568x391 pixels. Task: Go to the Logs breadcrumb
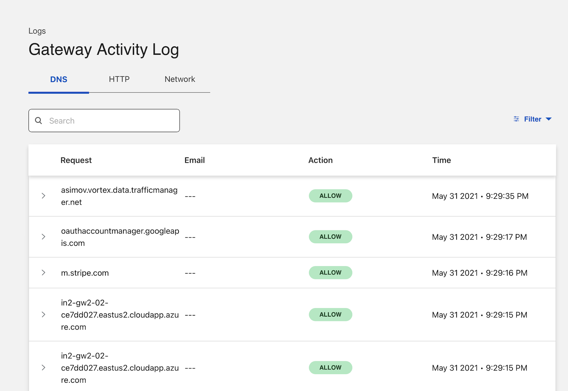click(37, 31)
